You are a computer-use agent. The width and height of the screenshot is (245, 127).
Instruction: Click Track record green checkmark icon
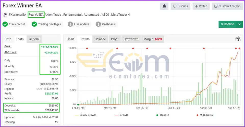[5, 24]
